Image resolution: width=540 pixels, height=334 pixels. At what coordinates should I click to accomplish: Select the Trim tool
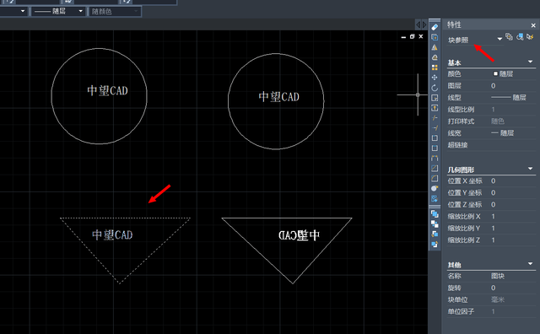435,118
